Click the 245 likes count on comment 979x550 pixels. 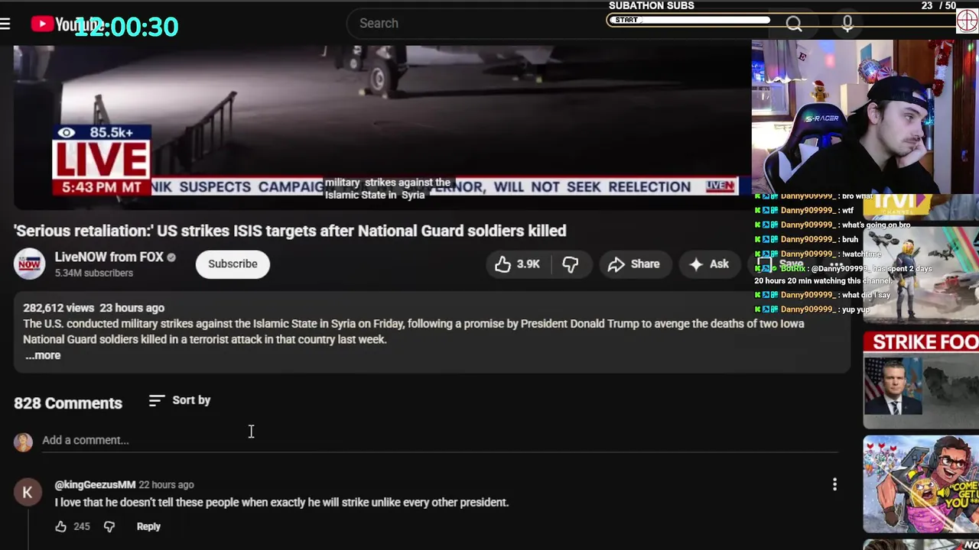tap(82, 526)
